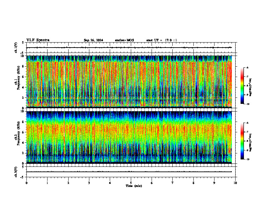Click time axis tick label "9"

[214, 183]
